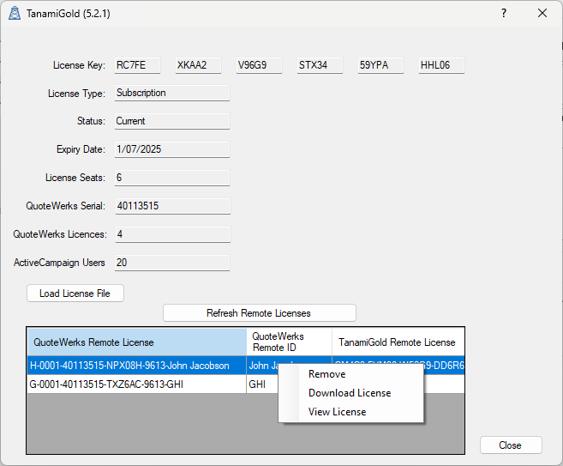Choose Remove from the context menu

[x=326, y=374]
